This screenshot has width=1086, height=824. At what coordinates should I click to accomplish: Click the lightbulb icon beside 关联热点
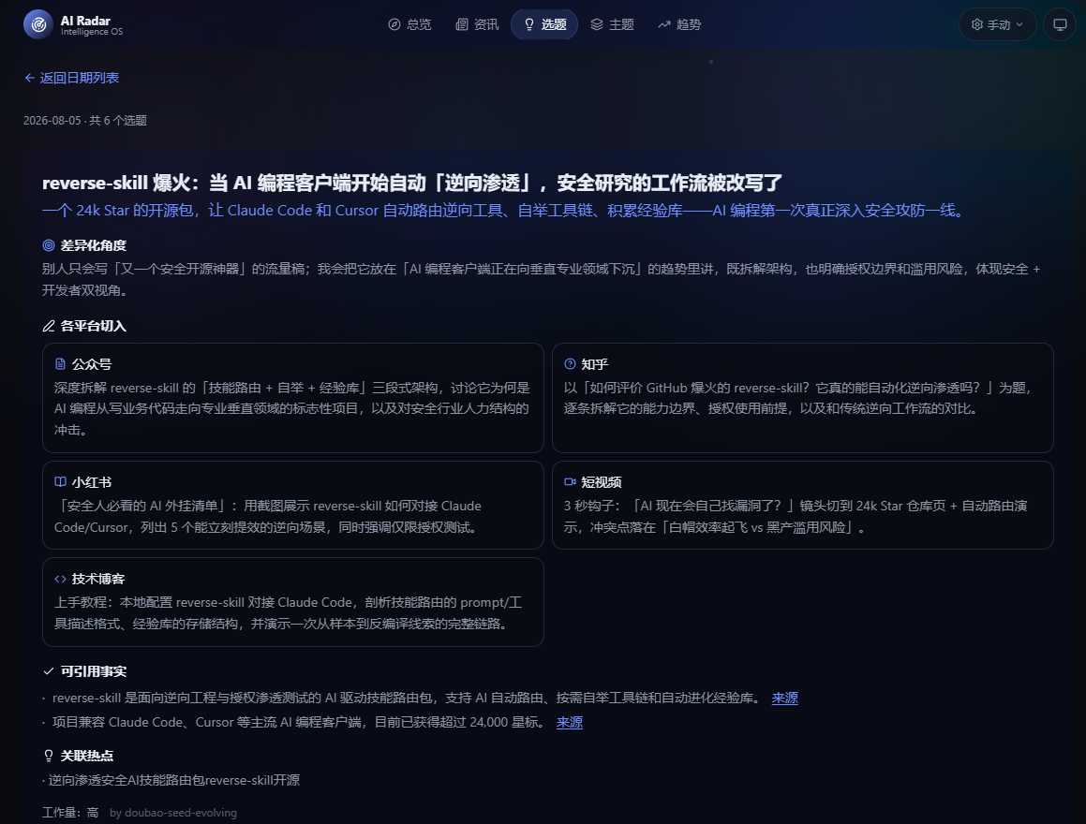pos(49,756)
